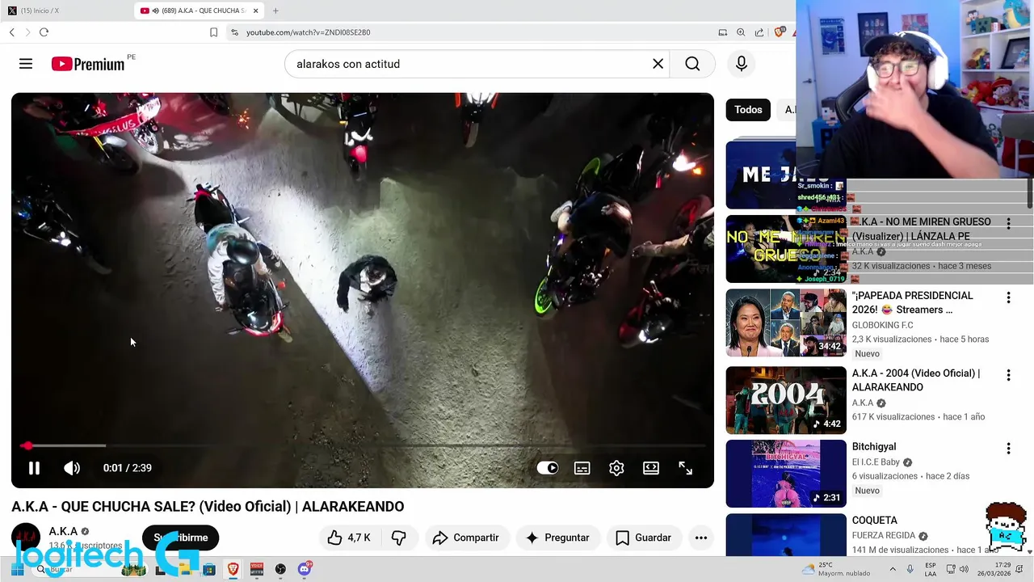Screen dimensions: 1034x582
Task: Open A.K.A - 2004 (Video Oficial) title
Action: pos(916,380)
